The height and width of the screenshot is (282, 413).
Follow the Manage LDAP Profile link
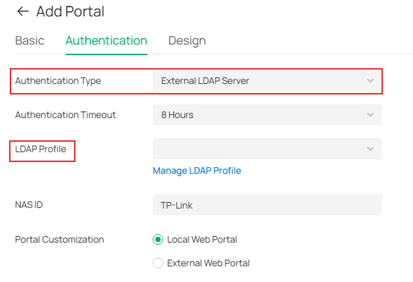[x=197, y=171]
